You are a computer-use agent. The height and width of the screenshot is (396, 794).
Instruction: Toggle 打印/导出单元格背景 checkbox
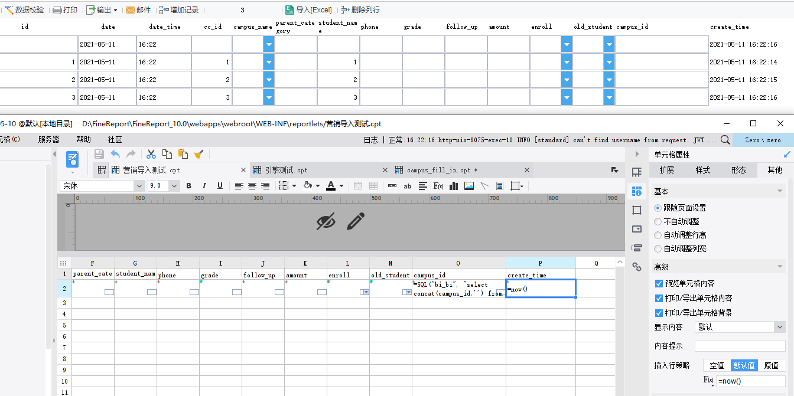point(659,313)
